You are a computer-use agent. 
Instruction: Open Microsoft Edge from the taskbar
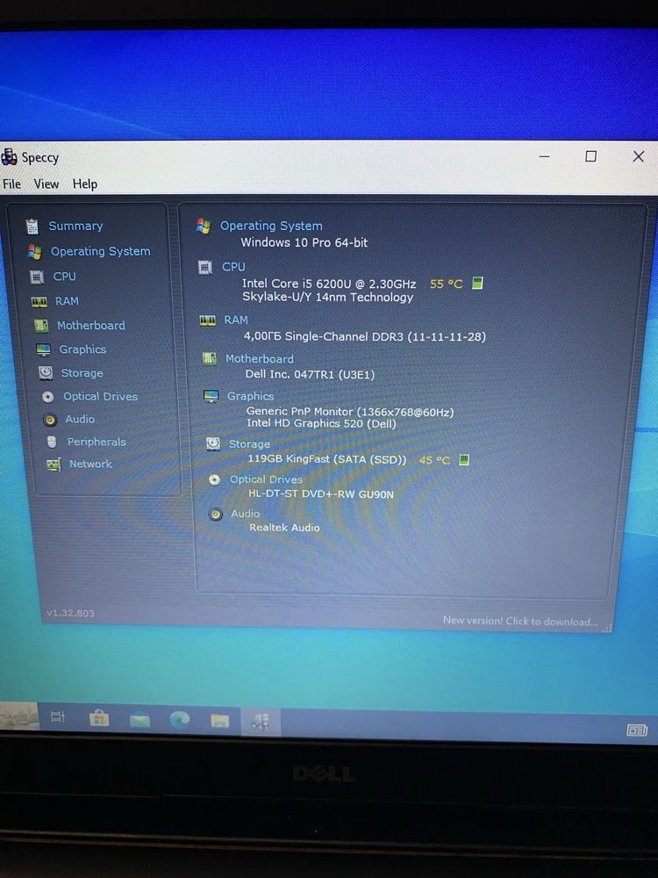tap(180, 720)
